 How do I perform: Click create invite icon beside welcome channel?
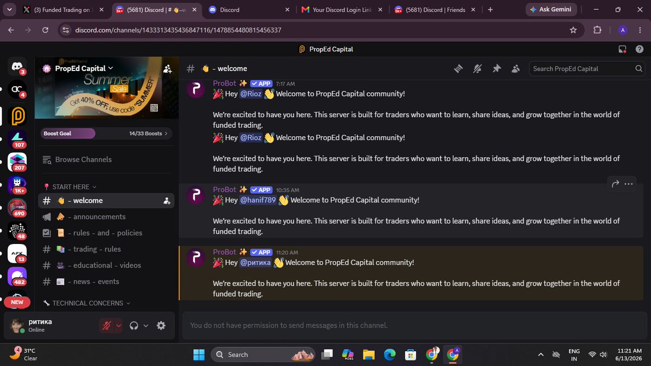167,201
